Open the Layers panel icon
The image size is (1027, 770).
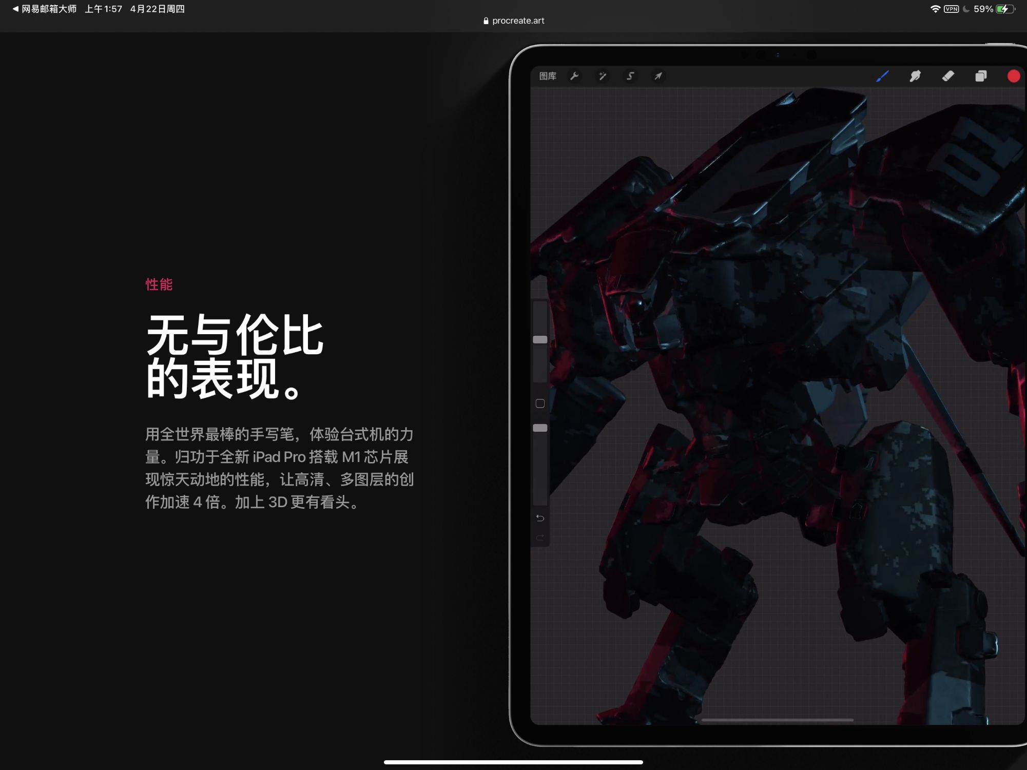(x=981, y=76)
